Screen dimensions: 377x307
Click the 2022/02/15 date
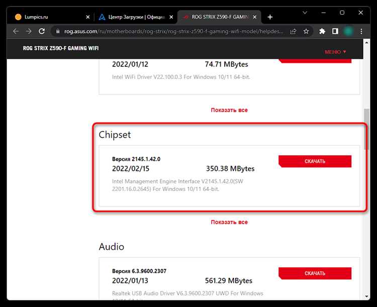pos(131,168)
